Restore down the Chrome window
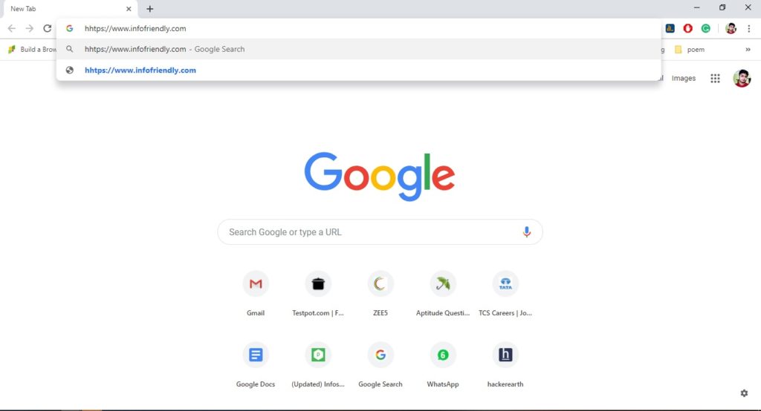 click(722, 7)
